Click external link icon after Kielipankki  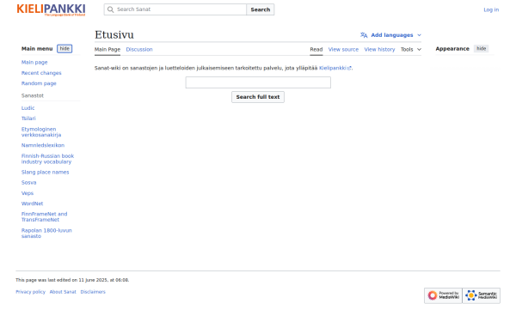(349, 69)
